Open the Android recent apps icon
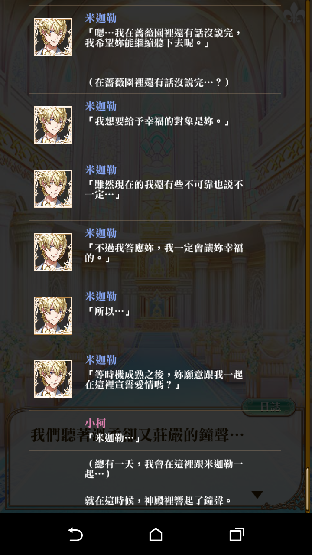Viewport: 312px width, 555px height. tap(237, 534)
